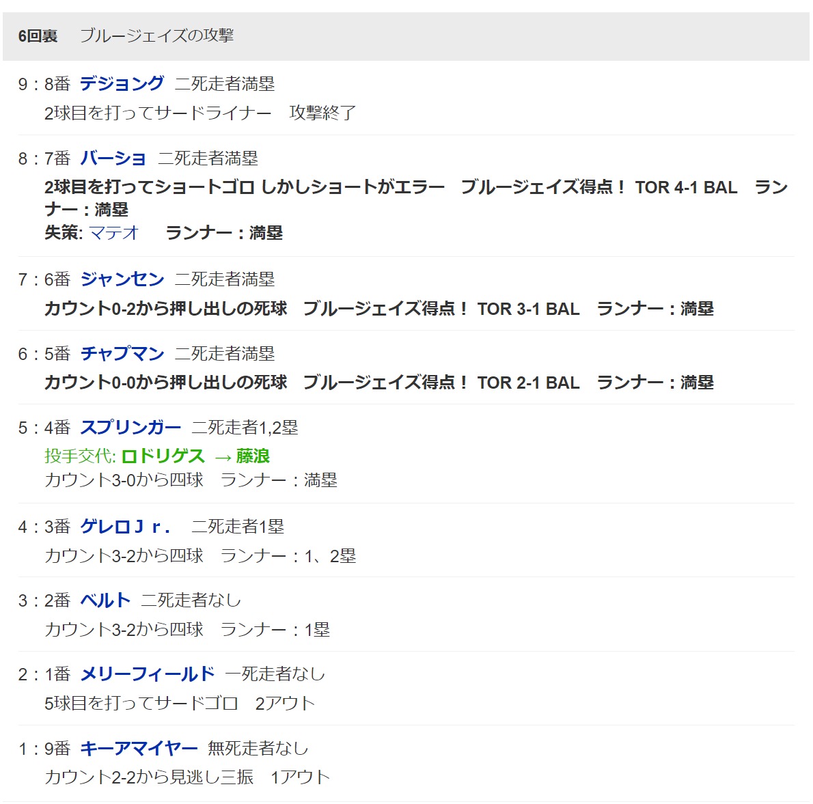Image resolution: width=813 pixels, height=804 pixels.
Task: Open player link デジョング
Action: 122,83
